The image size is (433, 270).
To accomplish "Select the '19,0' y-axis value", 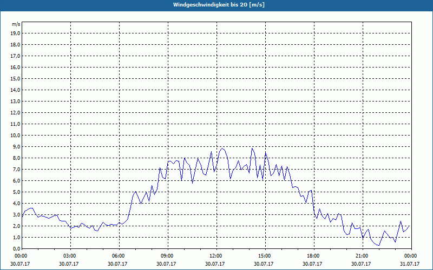I will (15, 33).
